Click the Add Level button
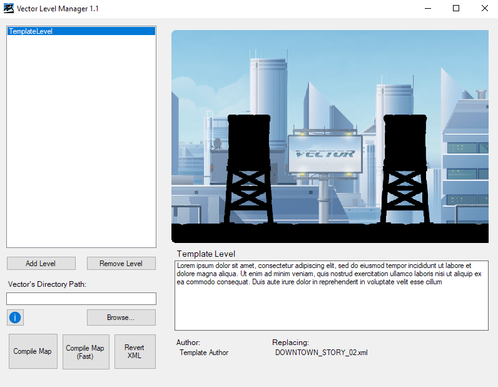 click(x=41, y=263)
